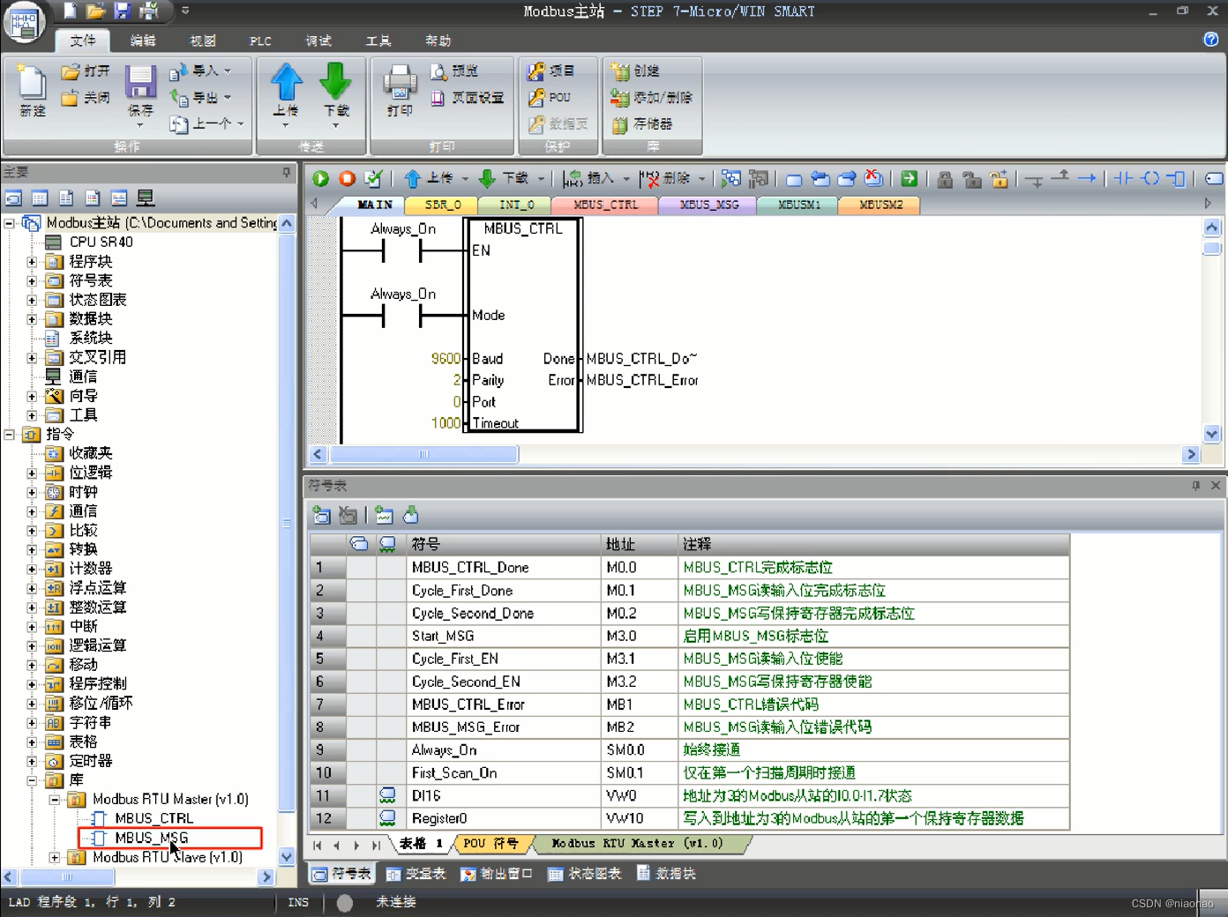Click the green go-to arrow icon in toolbar
1228x917 pixels.
click(x=909, y=179)
